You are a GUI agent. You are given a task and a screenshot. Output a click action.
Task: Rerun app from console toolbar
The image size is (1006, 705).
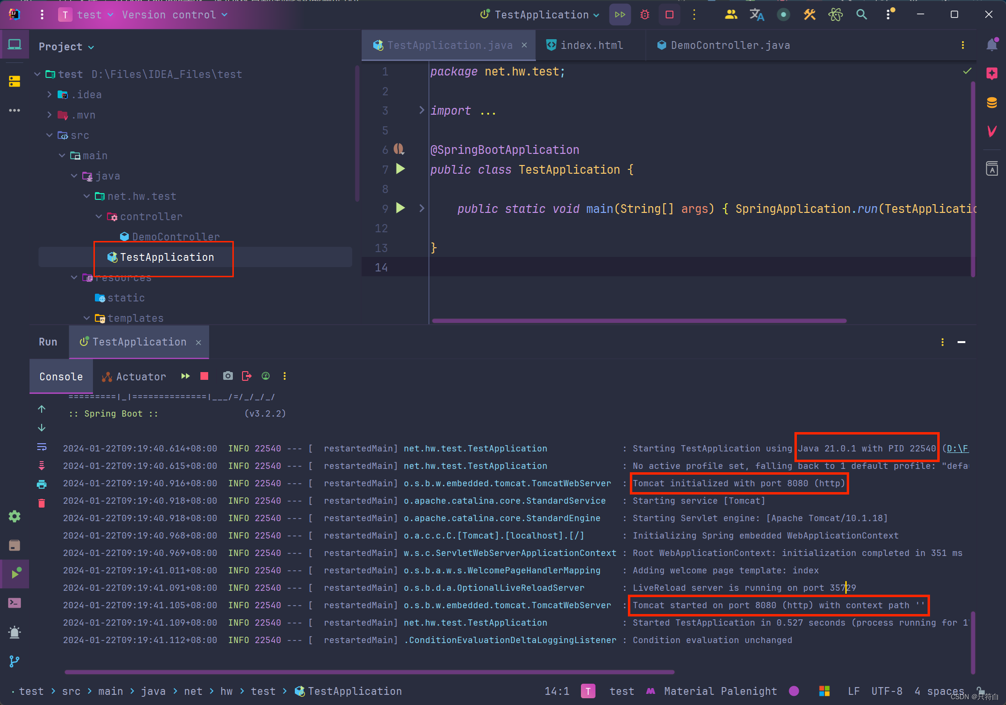click(185, 376)
